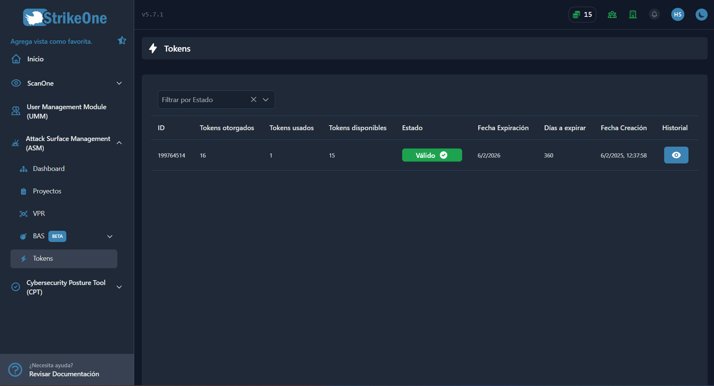Go to Inicio from the sidebar
Screen dimensions: 714x386
35,59
